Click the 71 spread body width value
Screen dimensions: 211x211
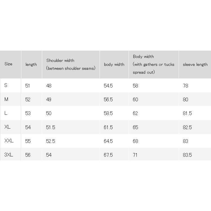pos(135,155)
